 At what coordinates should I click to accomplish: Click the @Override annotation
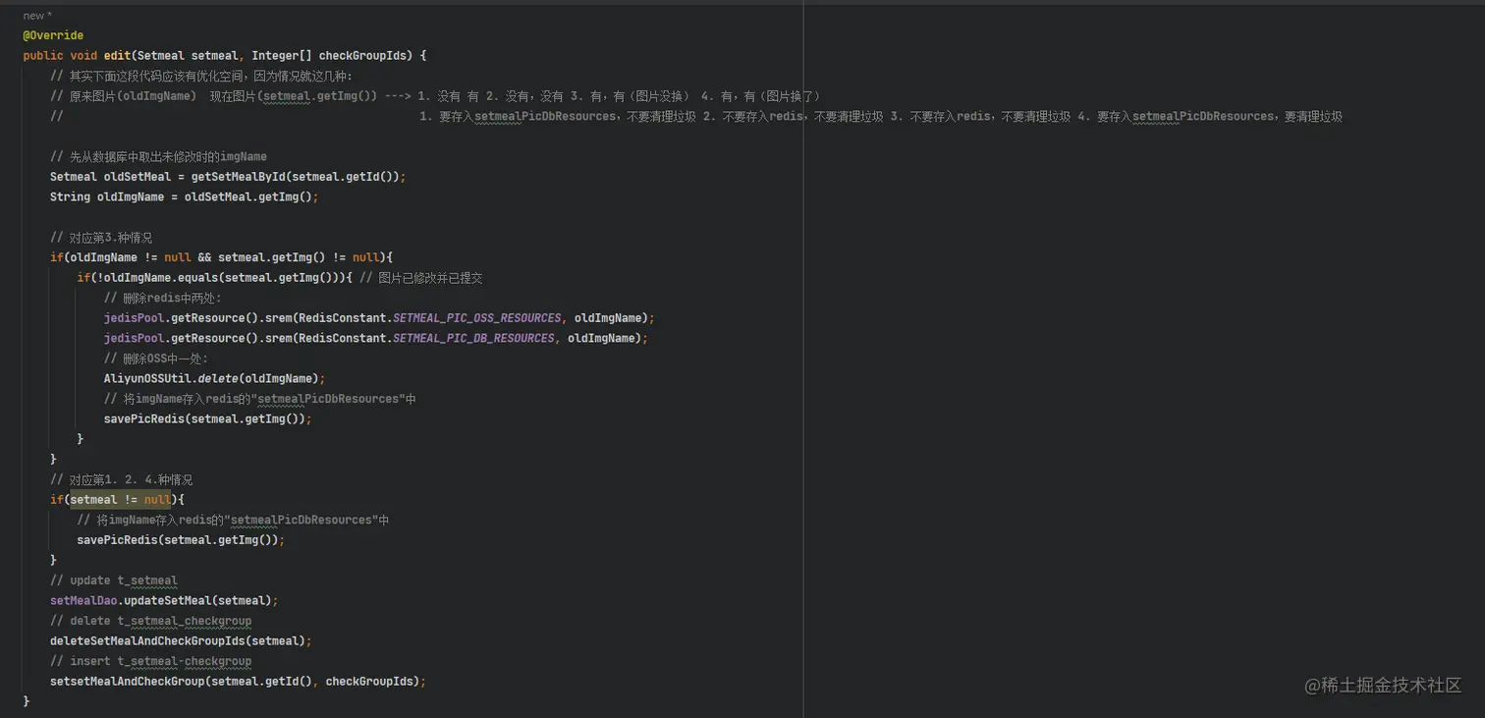[x=53, y=35]
